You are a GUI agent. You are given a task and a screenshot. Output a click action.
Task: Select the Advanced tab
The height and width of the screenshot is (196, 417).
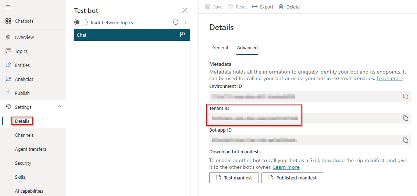247,47
